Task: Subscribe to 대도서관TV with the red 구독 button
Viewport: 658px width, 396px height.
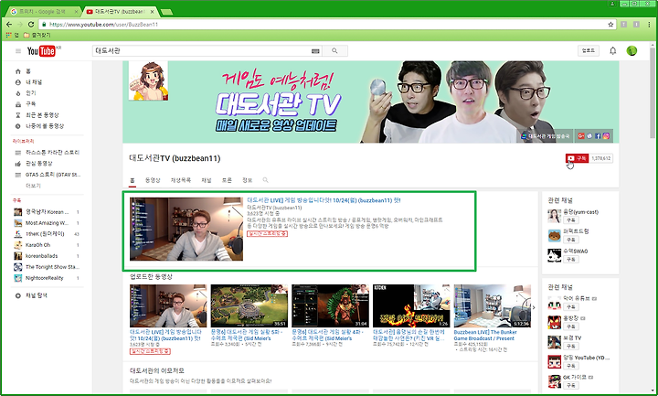Action: tap(577, 158)
